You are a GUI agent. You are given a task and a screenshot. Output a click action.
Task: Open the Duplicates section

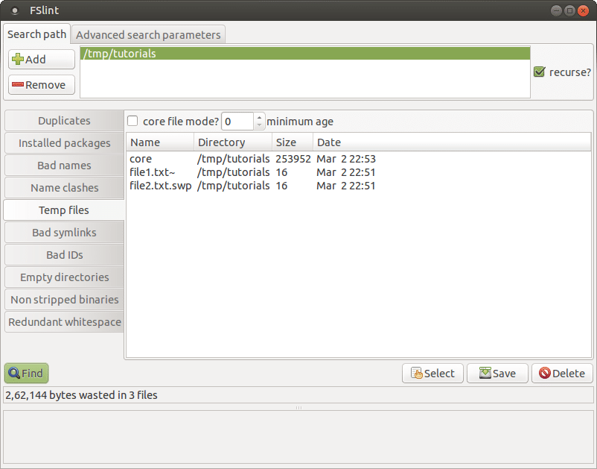(64, 121)
